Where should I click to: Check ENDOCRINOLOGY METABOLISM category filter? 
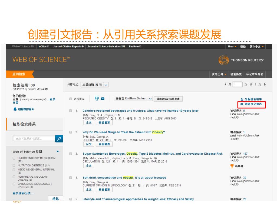point(14,158)
